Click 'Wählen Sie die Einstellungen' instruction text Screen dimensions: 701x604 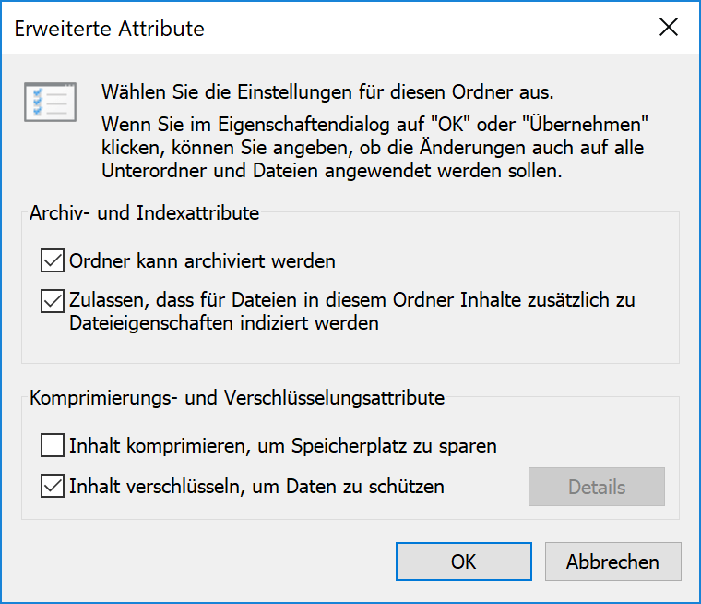tap(327, 92)
